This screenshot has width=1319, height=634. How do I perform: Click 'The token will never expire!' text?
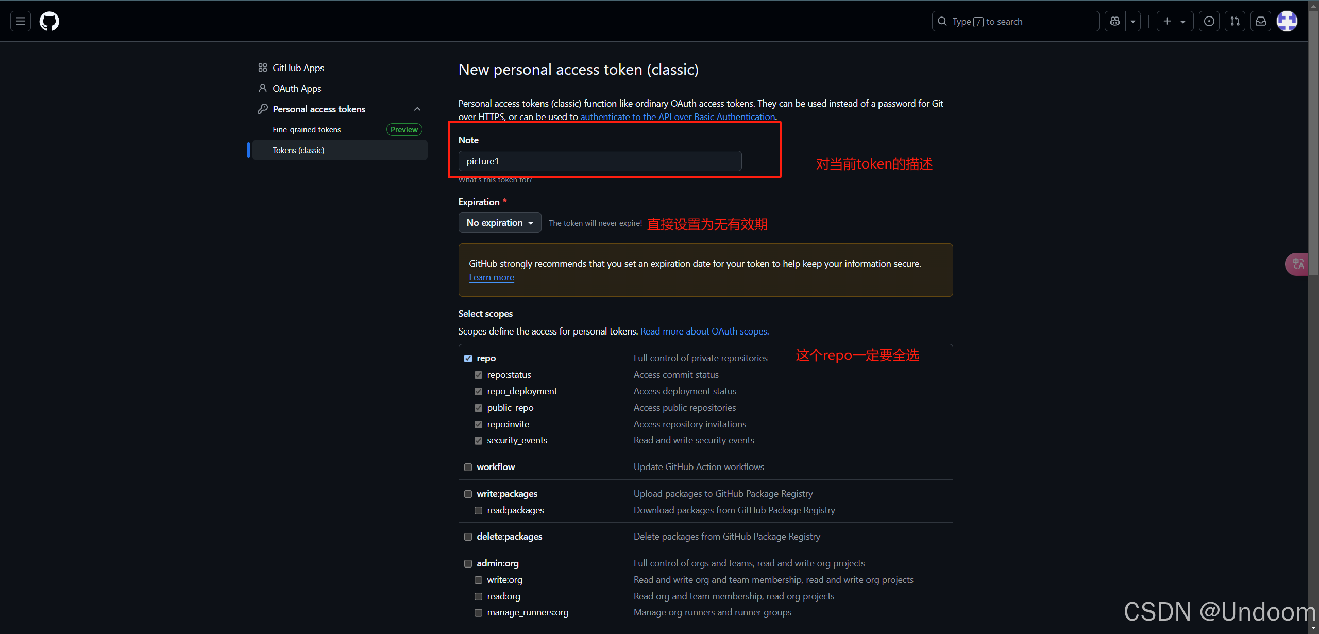(595, 223)
